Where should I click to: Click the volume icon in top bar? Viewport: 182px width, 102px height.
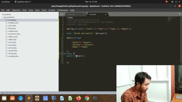pyautogui.click(x=172, y=2)
